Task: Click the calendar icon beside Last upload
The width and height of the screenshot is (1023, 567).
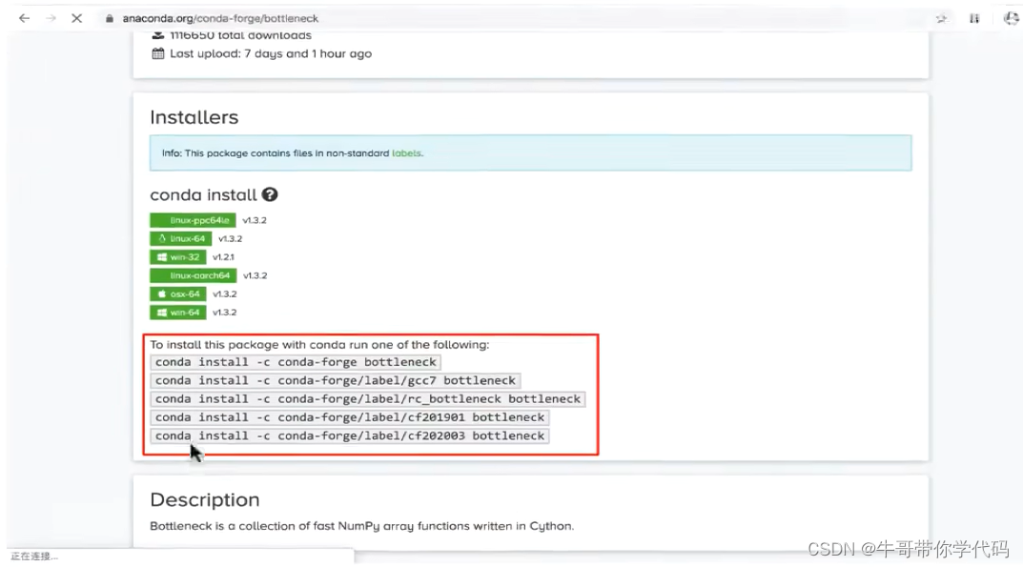Action: point(158,53)
